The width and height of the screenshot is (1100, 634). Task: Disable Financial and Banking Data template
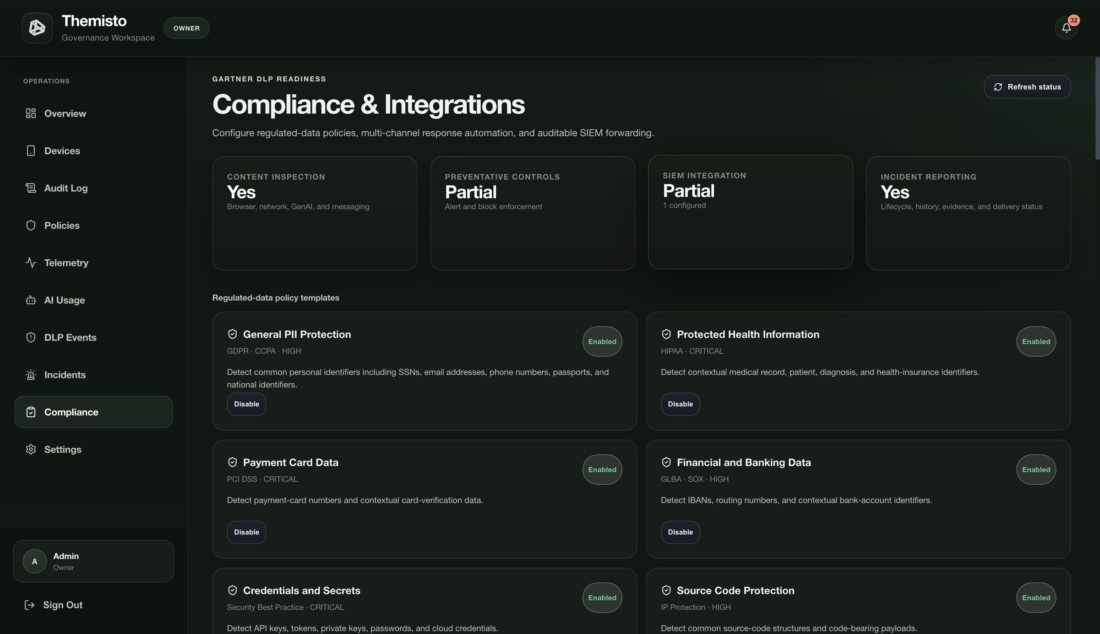[680, 532]
